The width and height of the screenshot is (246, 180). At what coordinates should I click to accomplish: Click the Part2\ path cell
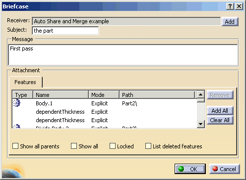pos(129,103)
